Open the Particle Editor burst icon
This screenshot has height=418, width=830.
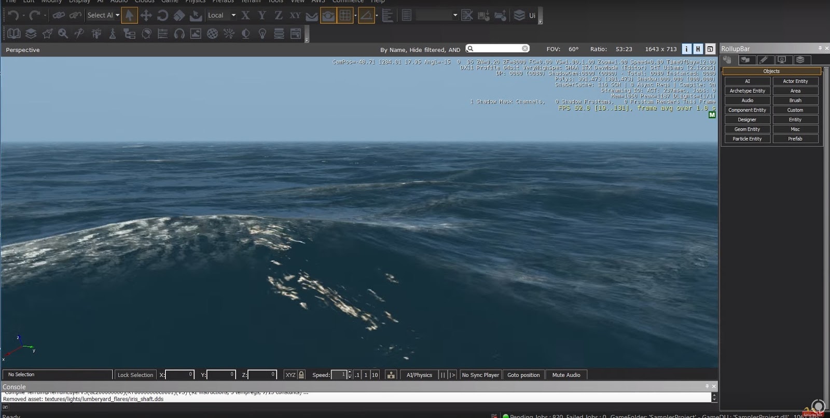coord(229,34)
